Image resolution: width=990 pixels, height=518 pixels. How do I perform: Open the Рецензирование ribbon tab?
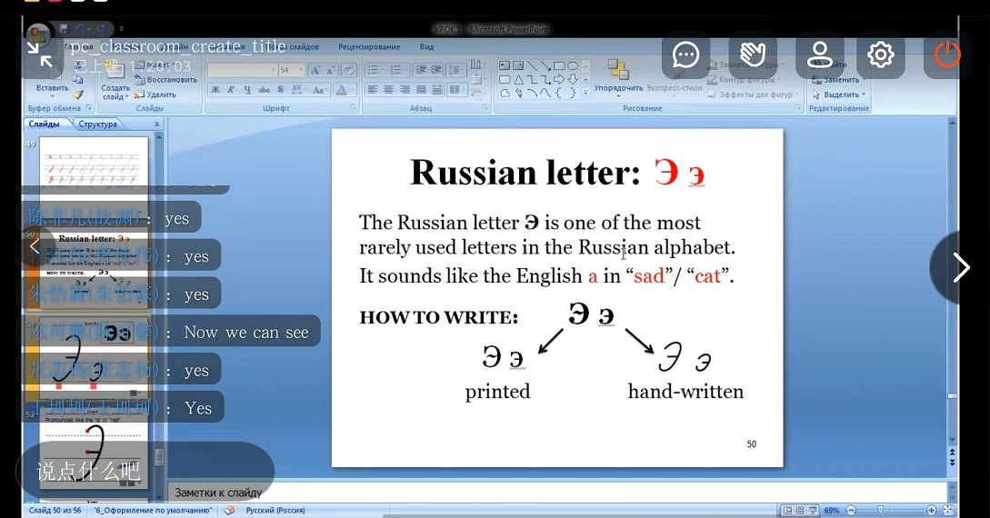[369, 46]
